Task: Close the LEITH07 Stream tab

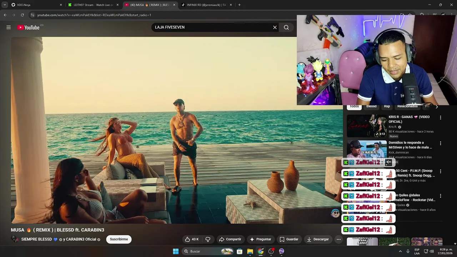Action: click(x=117, y=5)
